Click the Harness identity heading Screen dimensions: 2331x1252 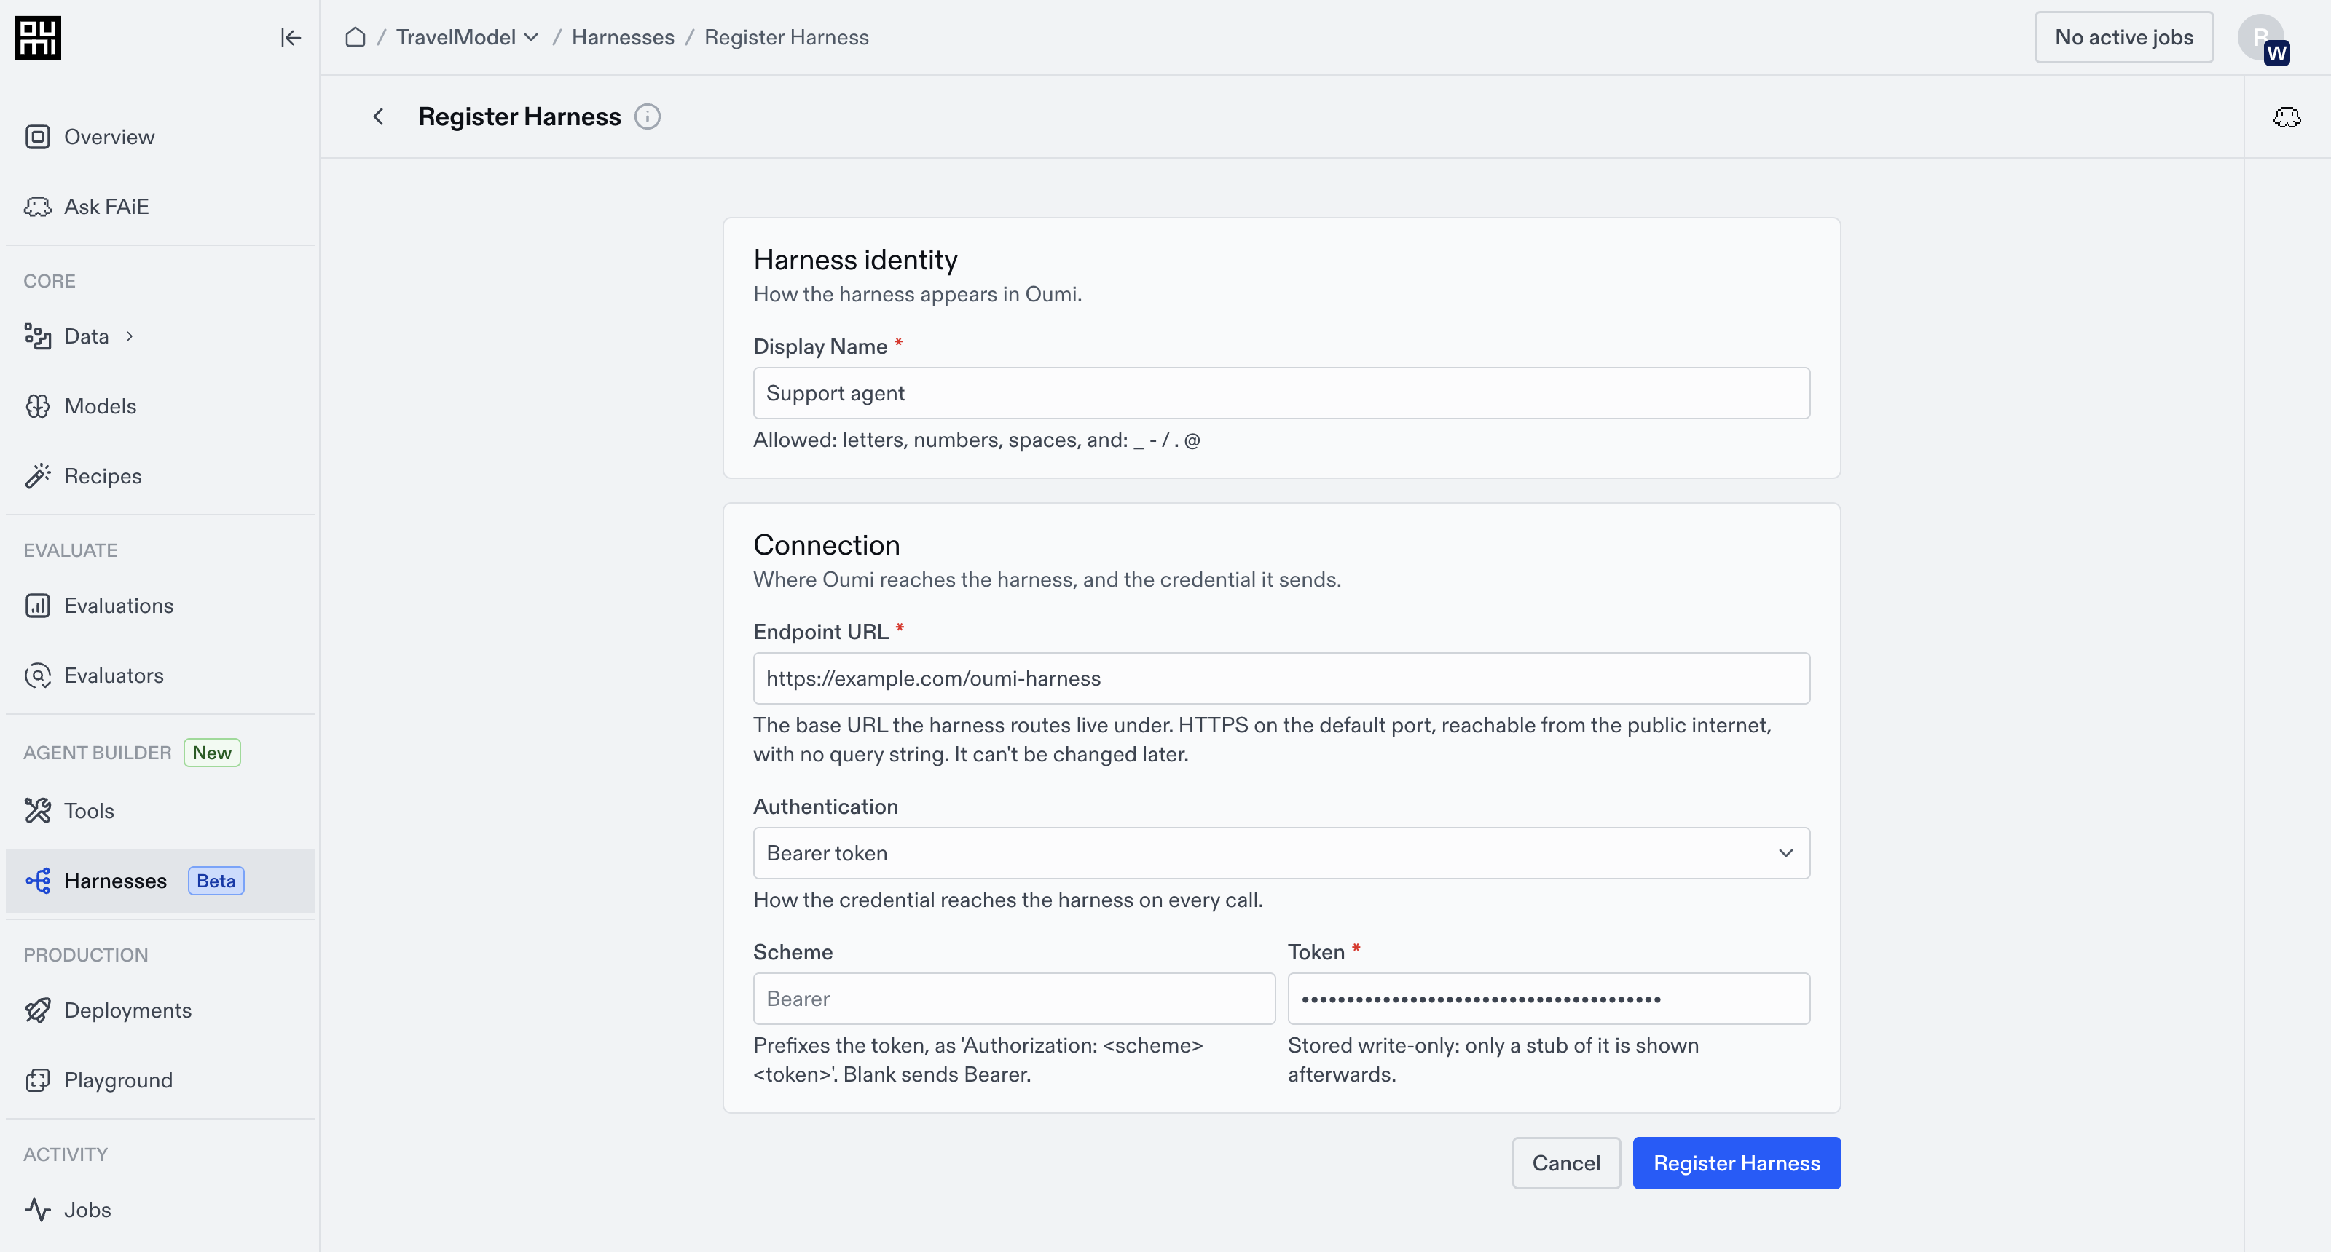coord(855,261)
